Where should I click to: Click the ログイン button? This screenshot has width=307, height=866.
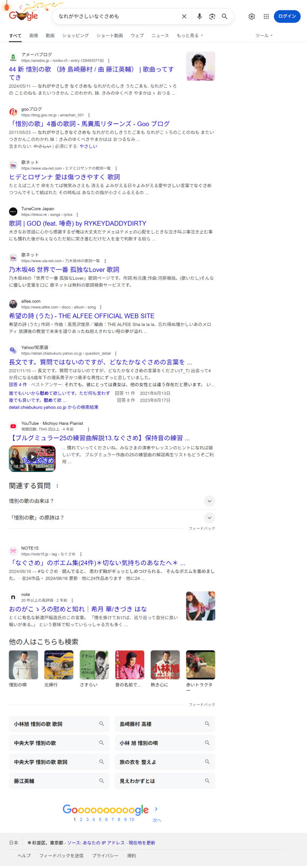click(287, 16)
